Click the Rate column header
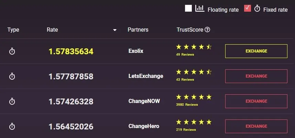Screen dimensions: 295x138 [x=52, y=30]
